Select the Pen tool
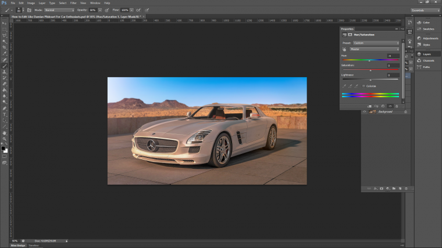442x248 pixels. [x=4, y=109]
